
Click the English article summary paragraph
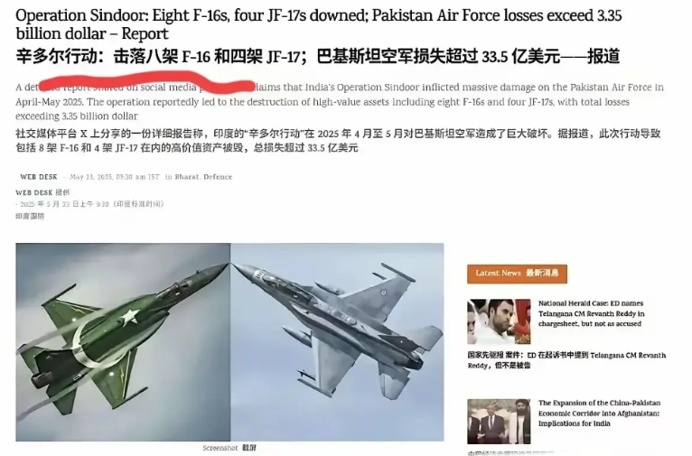340,102
